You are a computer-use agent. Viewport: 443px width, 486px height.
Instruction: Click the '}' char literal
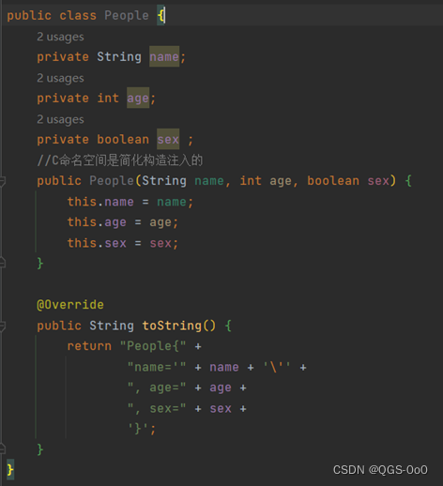coord(138,429)
